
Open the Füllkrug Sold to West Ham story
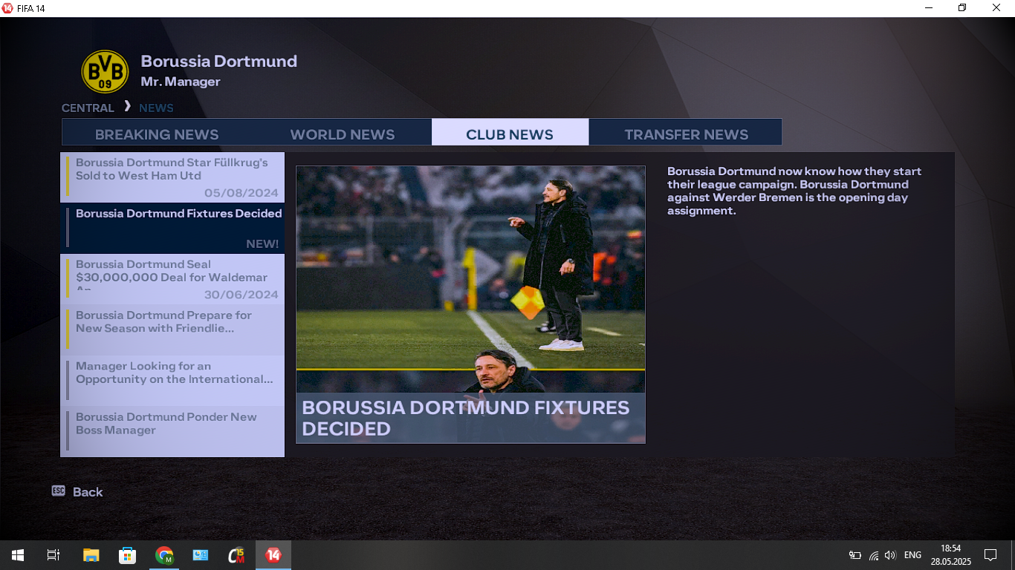(172, 177)
